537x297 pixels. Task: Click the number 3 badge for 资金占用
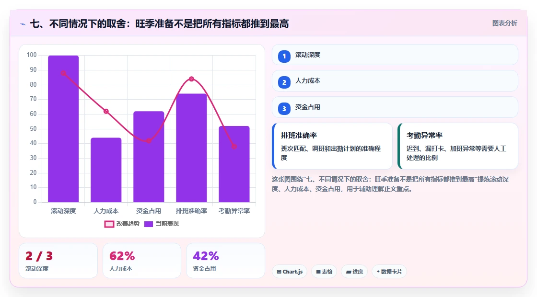pos(284,108)
